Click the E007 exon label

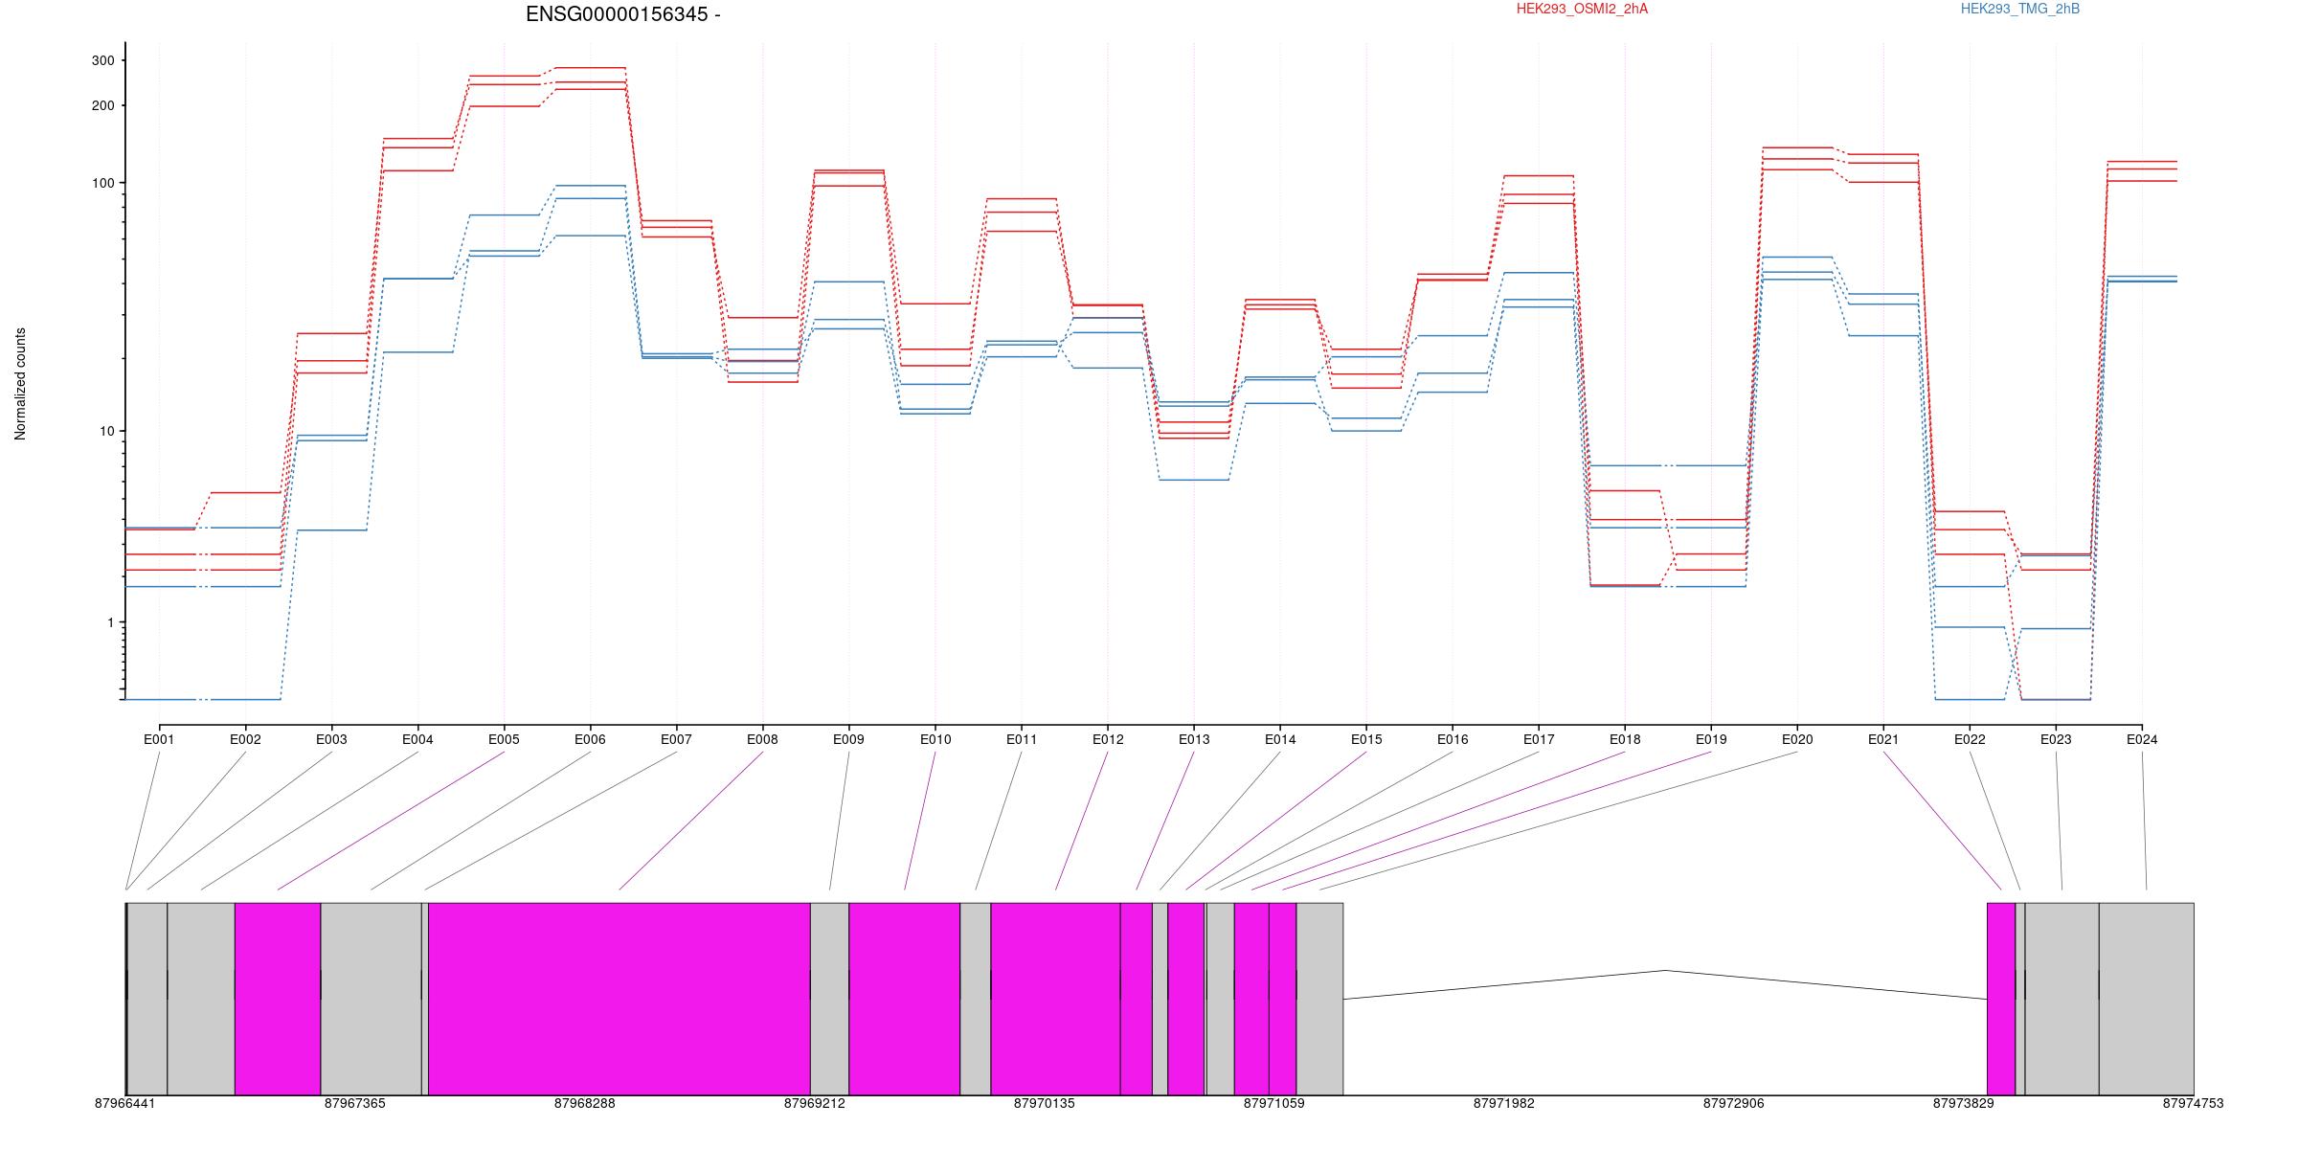[x=676, y=739]
